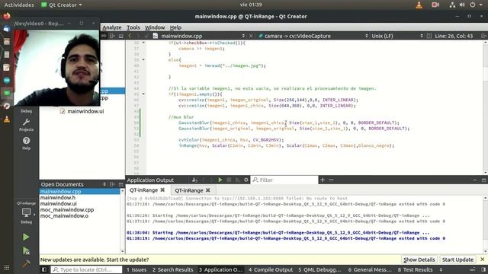
Task: Open the Analyze menu
Action: click(x=112, y=27)
